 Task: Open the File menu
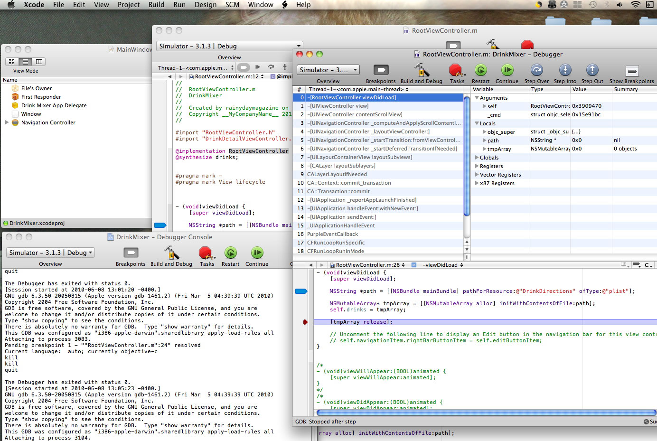point(58,5)
